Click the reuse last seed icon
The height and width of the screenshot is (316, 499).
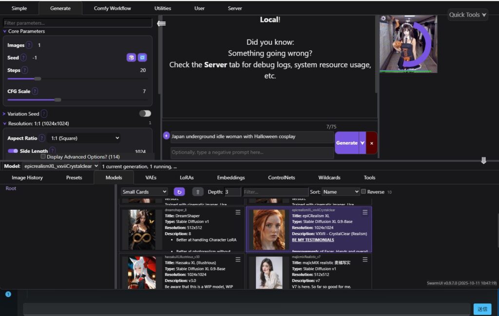(x=142, y=57)
